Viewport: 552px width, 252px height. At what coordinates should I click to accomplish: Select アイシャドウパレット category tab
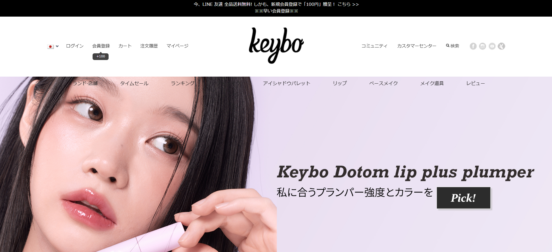point(286,83)
